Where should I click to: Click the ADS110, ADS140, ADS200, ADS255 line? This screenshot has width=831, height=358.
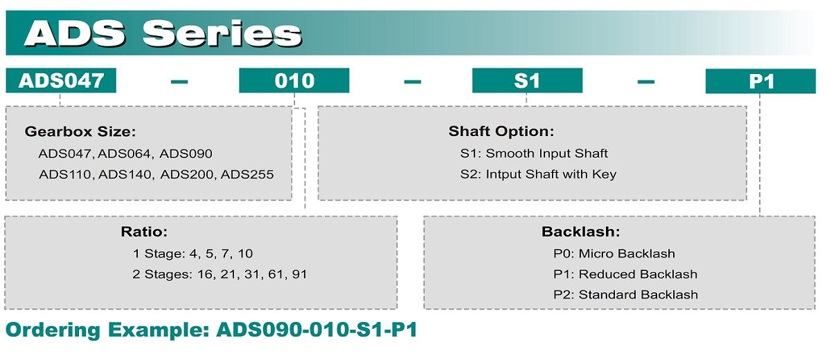pyautogui.click(x=156, y=174)
